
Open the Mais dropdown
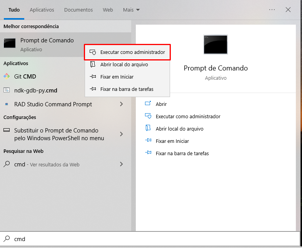coord(131,10)
